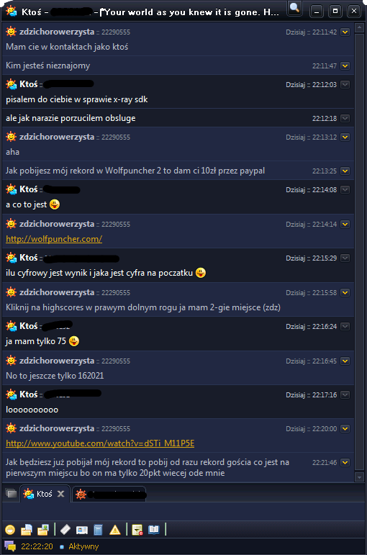Click the send file folder icon

coord(27,530)
